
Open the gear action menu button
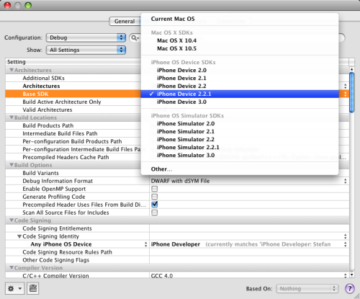click(x=15, y=288)
